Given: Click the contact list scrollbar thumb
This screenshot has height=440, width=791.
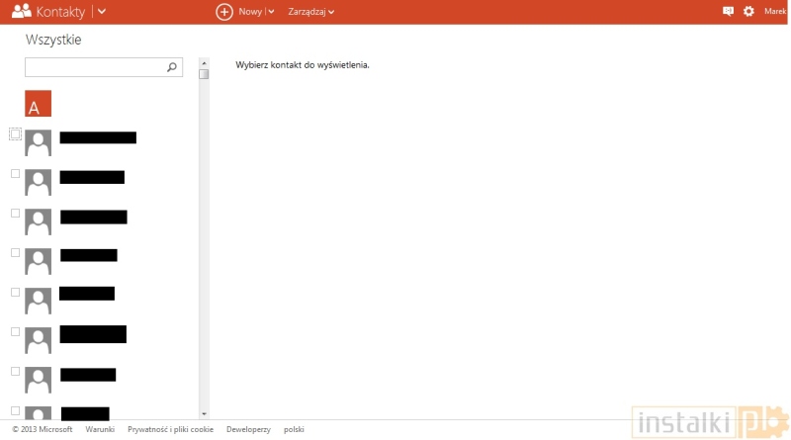Looking at the screenshot, I should tap(204, 74).
